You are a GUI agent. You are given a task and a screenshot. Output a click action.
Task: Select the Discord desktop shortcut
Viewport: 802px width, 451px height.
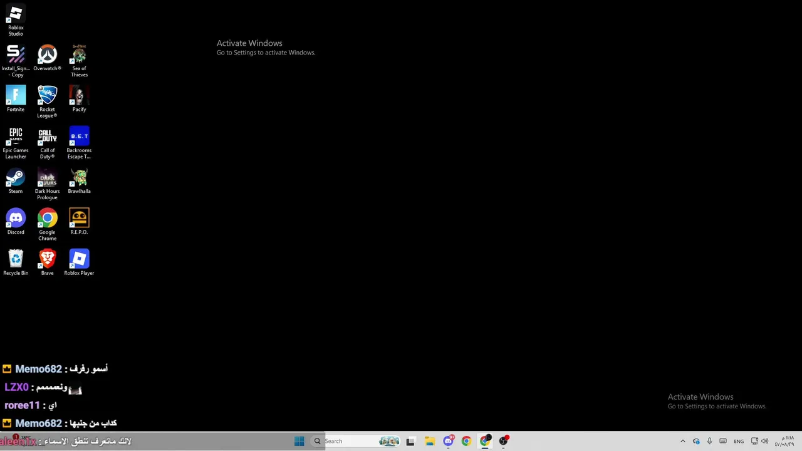(x=16, y=222)
